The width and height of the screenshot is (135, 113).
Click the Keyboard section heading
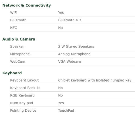[x=12, y=73]
